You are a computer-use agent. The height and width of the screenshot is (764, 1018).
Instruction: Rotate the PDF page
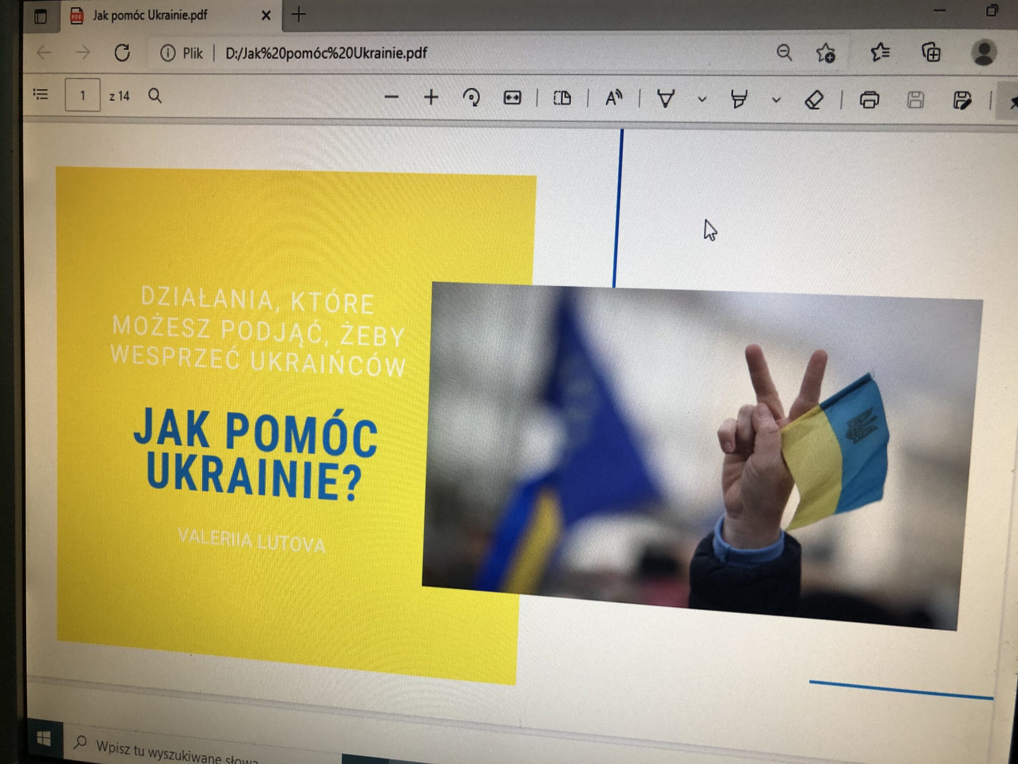point(471,97)
